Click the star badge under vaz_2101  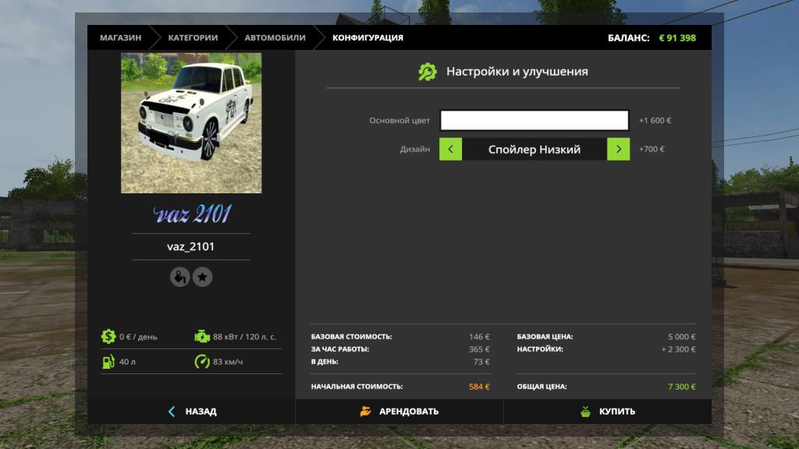tap(202, 277)
